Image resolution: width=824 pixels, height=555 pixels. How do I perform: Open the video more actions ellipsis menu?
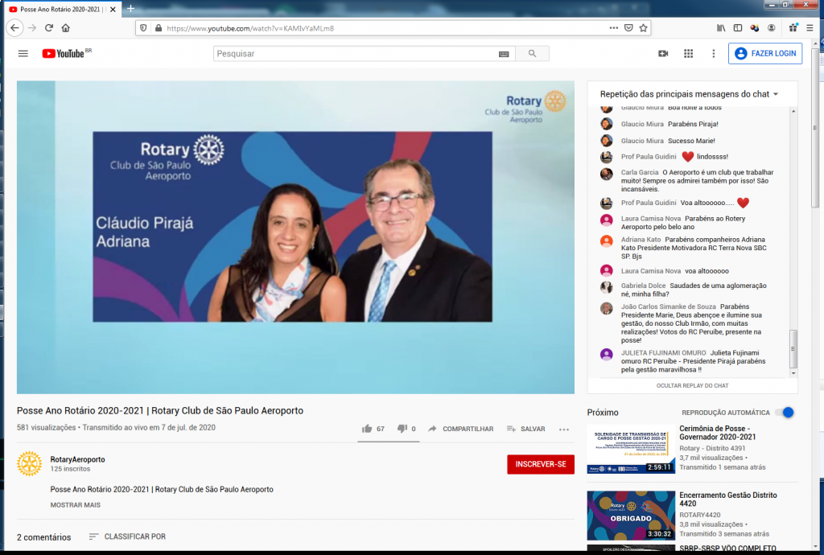[564, 430]
